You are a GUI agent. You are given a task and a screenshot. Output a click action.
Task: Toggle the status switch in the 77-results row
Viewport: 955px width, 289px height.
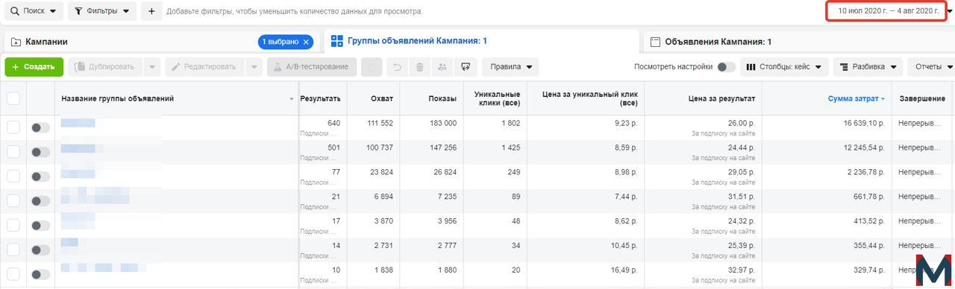click(x=40, y=177)
